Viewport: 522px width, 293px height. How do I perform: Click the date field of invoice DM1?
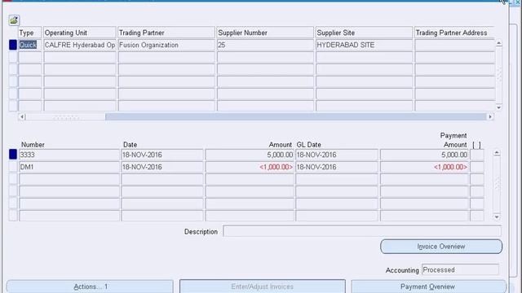(162, 167)
